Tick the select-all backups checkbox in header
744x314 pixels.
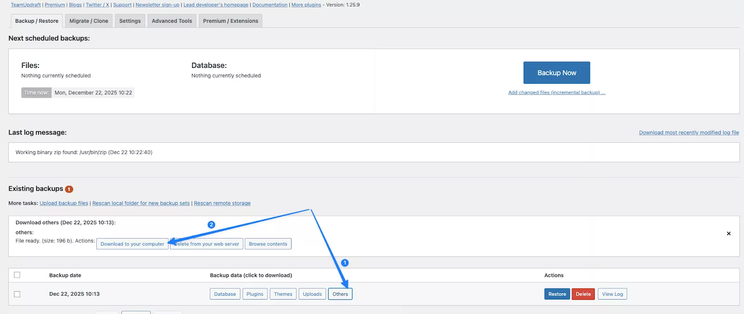click(17, 275)
